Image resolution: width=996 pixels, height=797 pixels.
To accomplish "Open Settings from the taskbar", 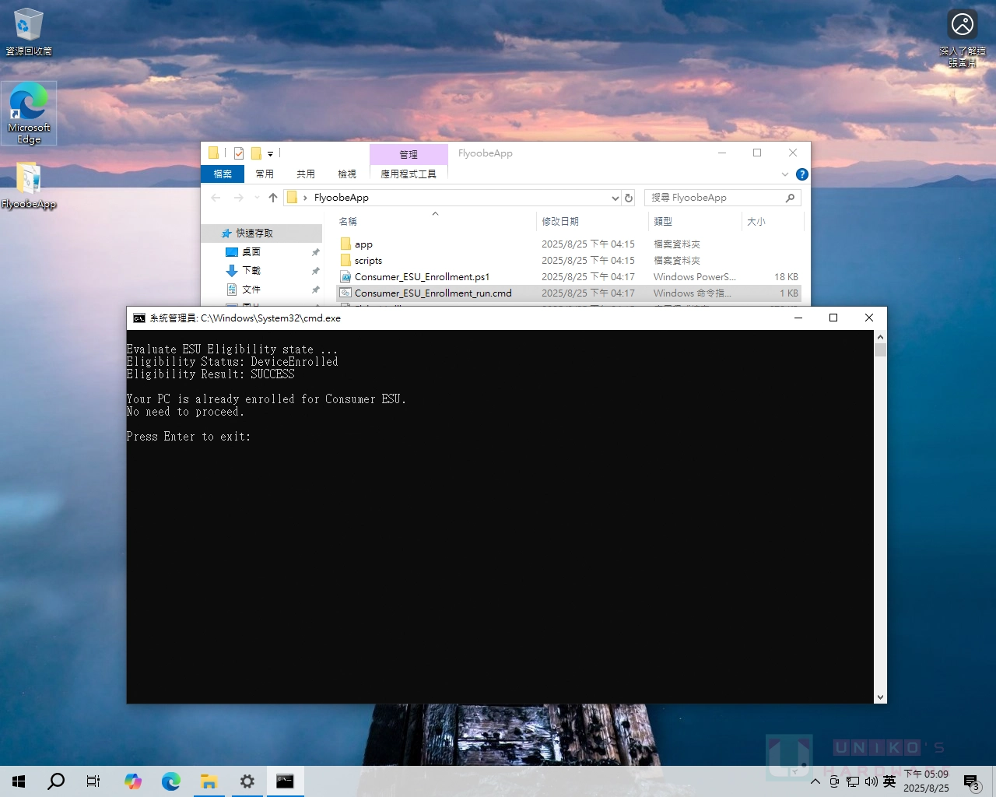I will coord(247,781).
